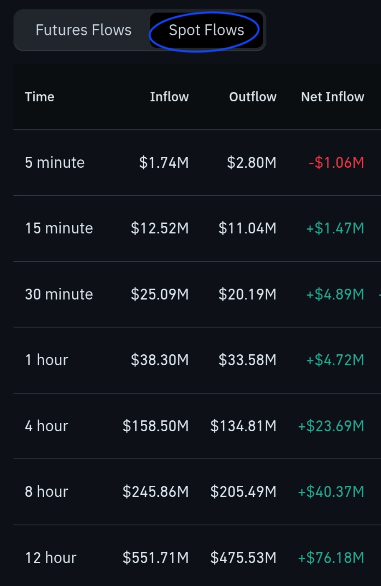Select the Net Inflow column header
381x586 pixels.
click(333, 97)
